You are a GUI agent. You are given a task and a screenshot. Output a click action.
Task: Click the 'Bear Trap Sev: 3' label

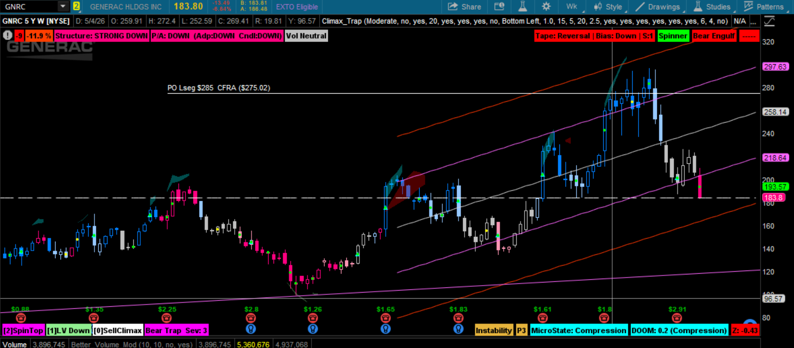pos(176,330)
